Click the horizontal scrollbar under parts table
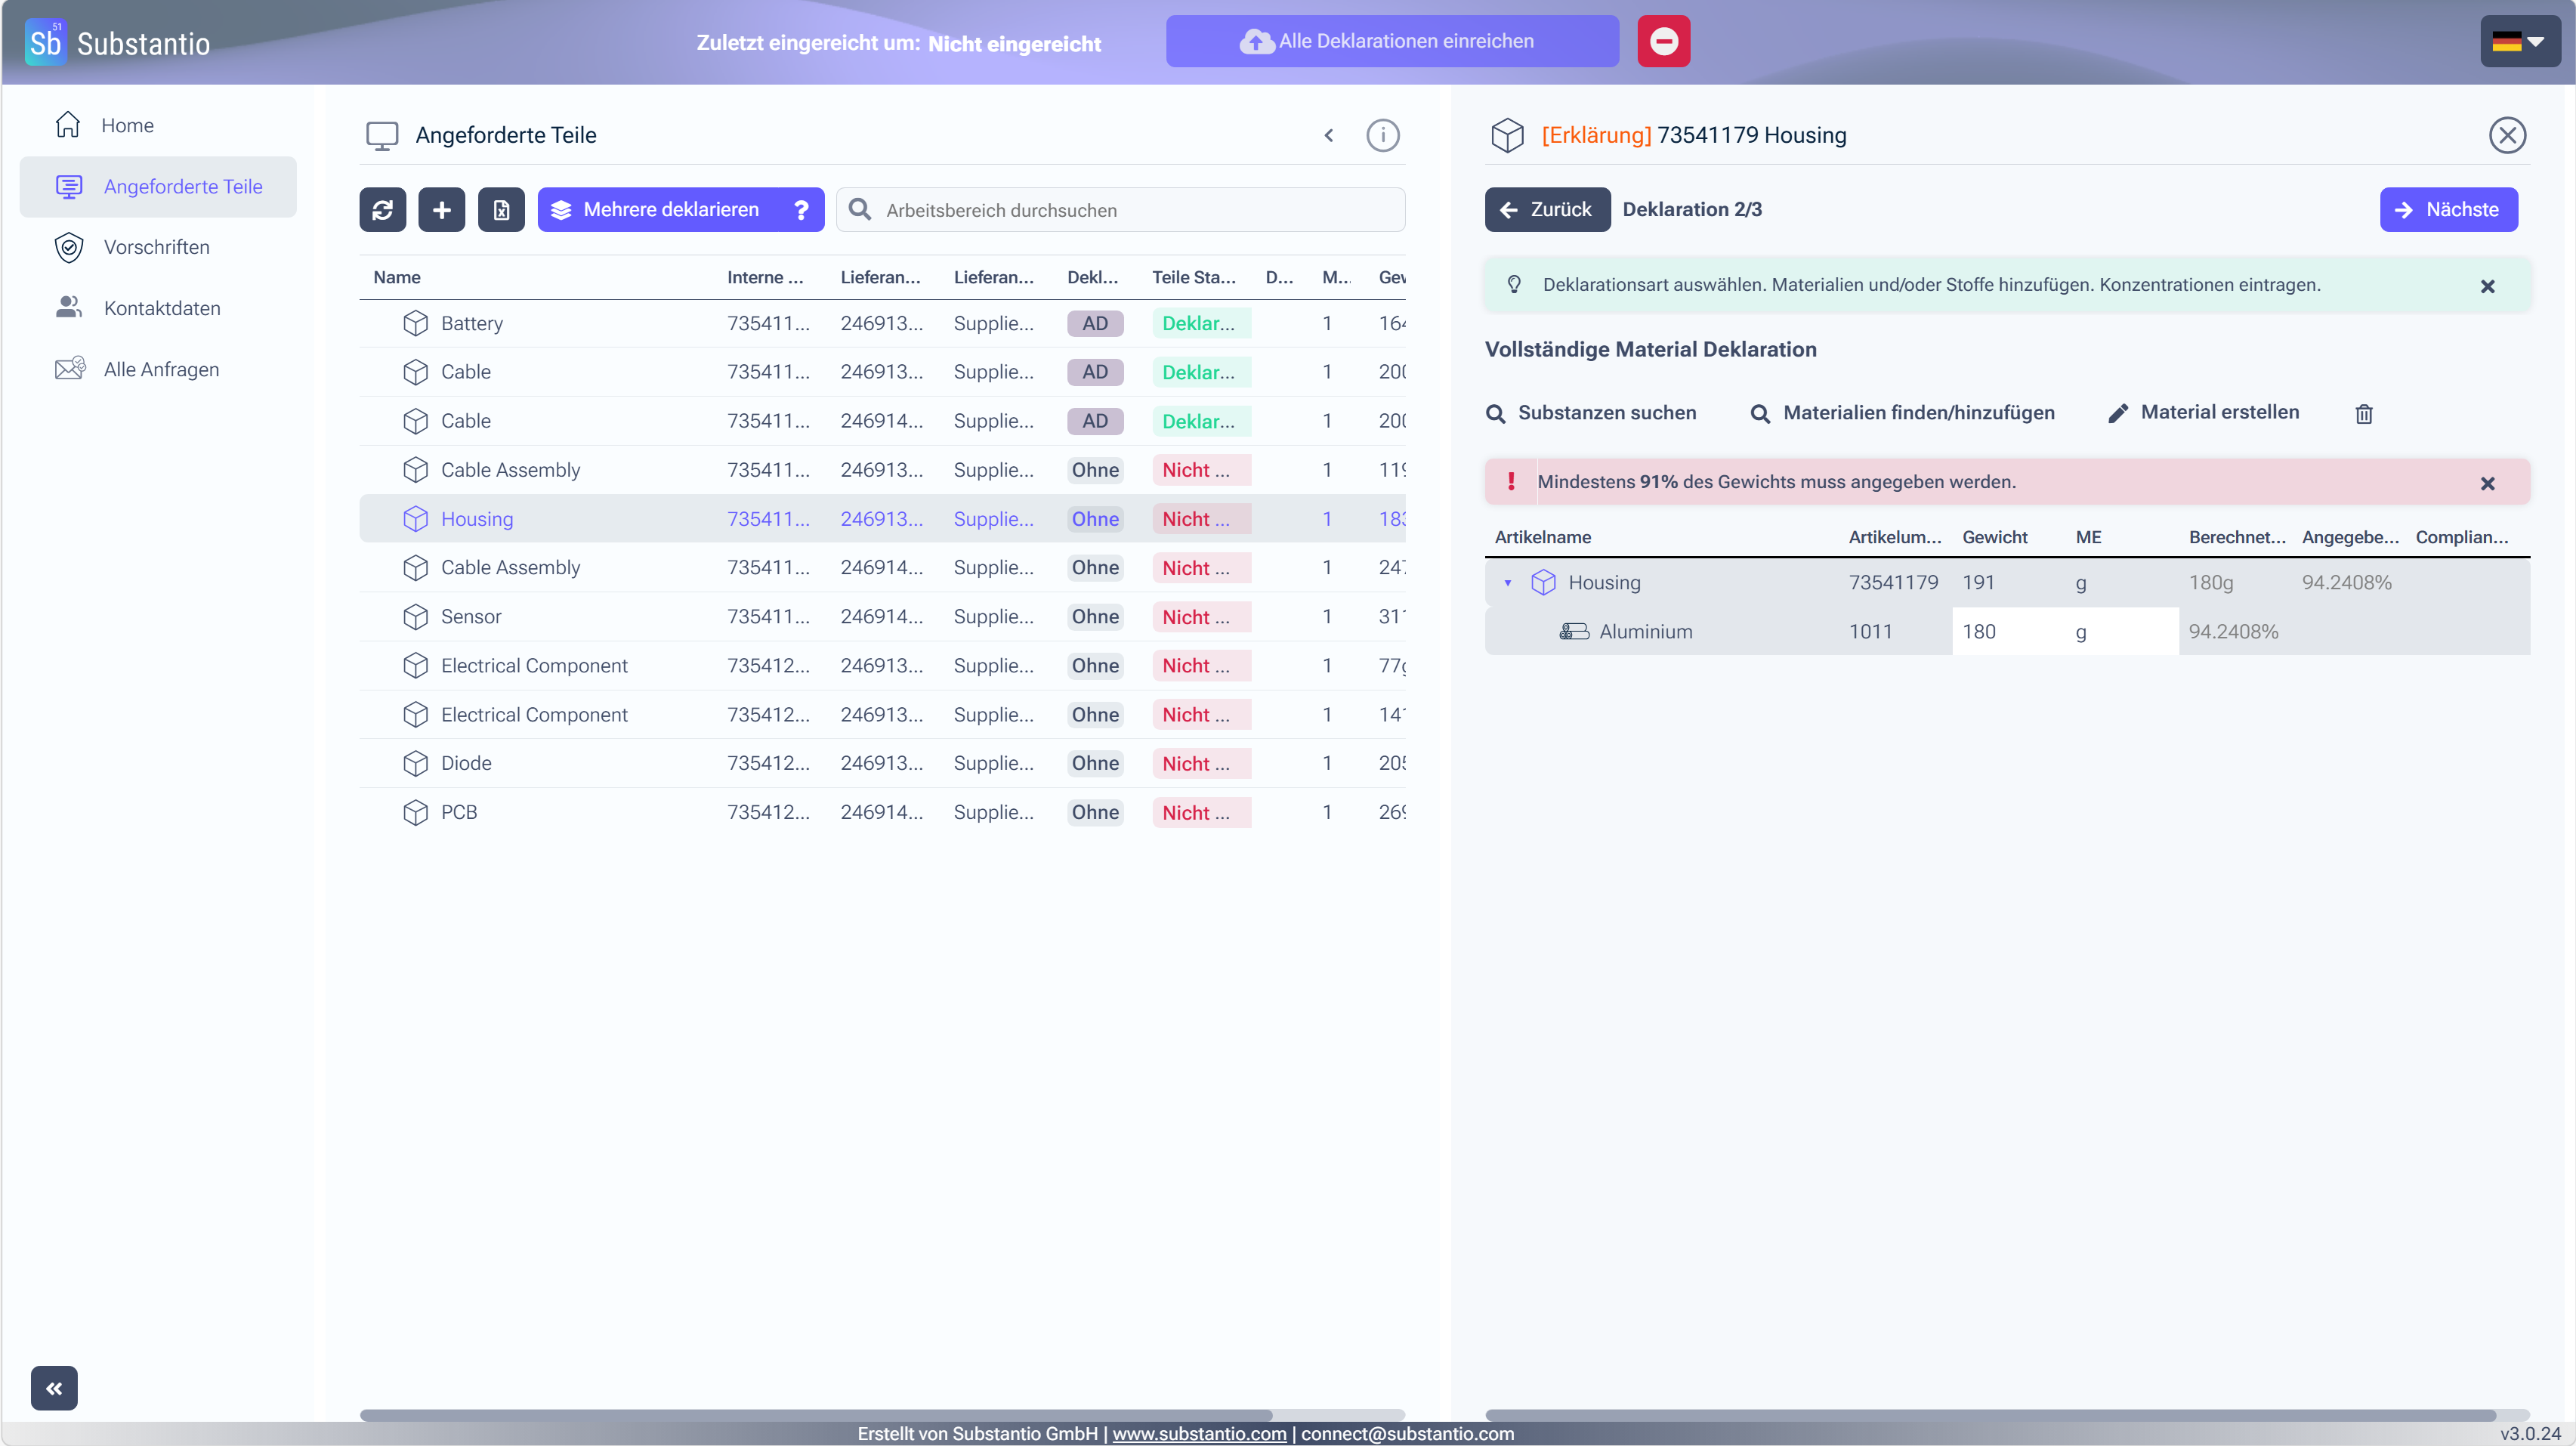The width and height of the screenshot is (2576, 1446). pos(816,1415)
